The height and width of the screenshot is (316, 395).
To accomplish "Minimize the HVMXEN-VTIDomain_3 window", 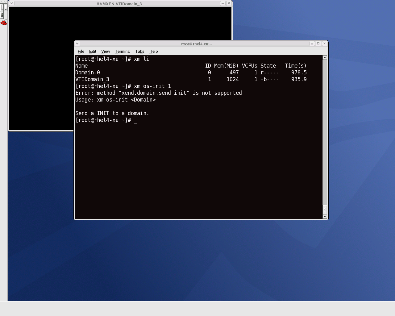I will [222, 3].
